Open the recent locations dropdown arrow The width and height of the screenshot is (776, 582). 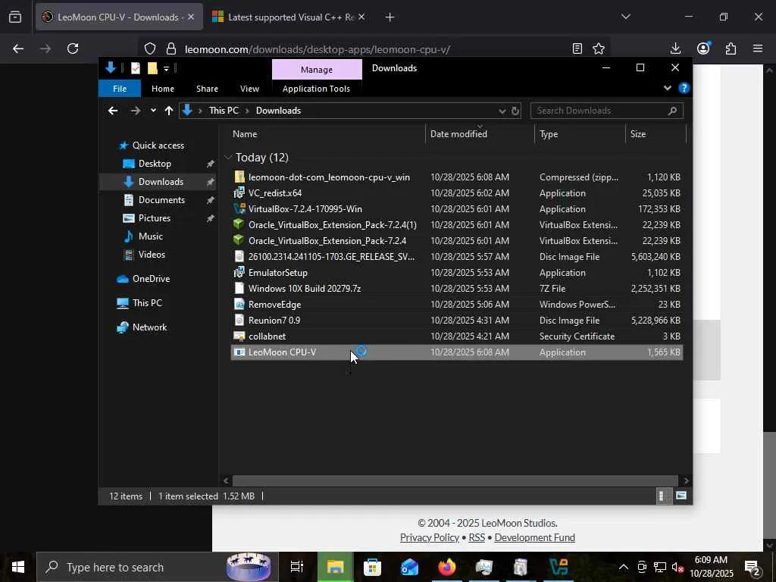point(153,111)
